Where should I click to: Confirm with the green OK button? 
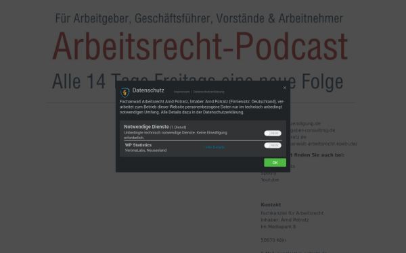tap(275, 163)
